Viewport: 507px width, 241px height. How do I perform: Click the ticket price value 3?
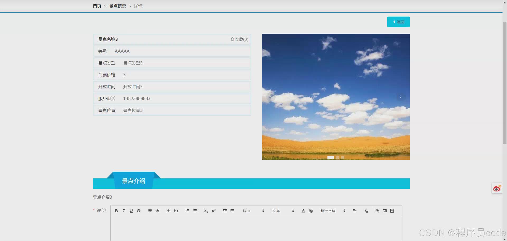coord(124,75)
